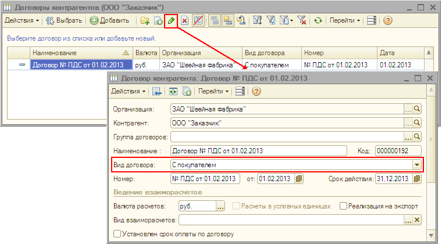This screenshot has width=442, height=245.
Task: Open help in the Договор контрагента window
Action: (x=256, y=91)
